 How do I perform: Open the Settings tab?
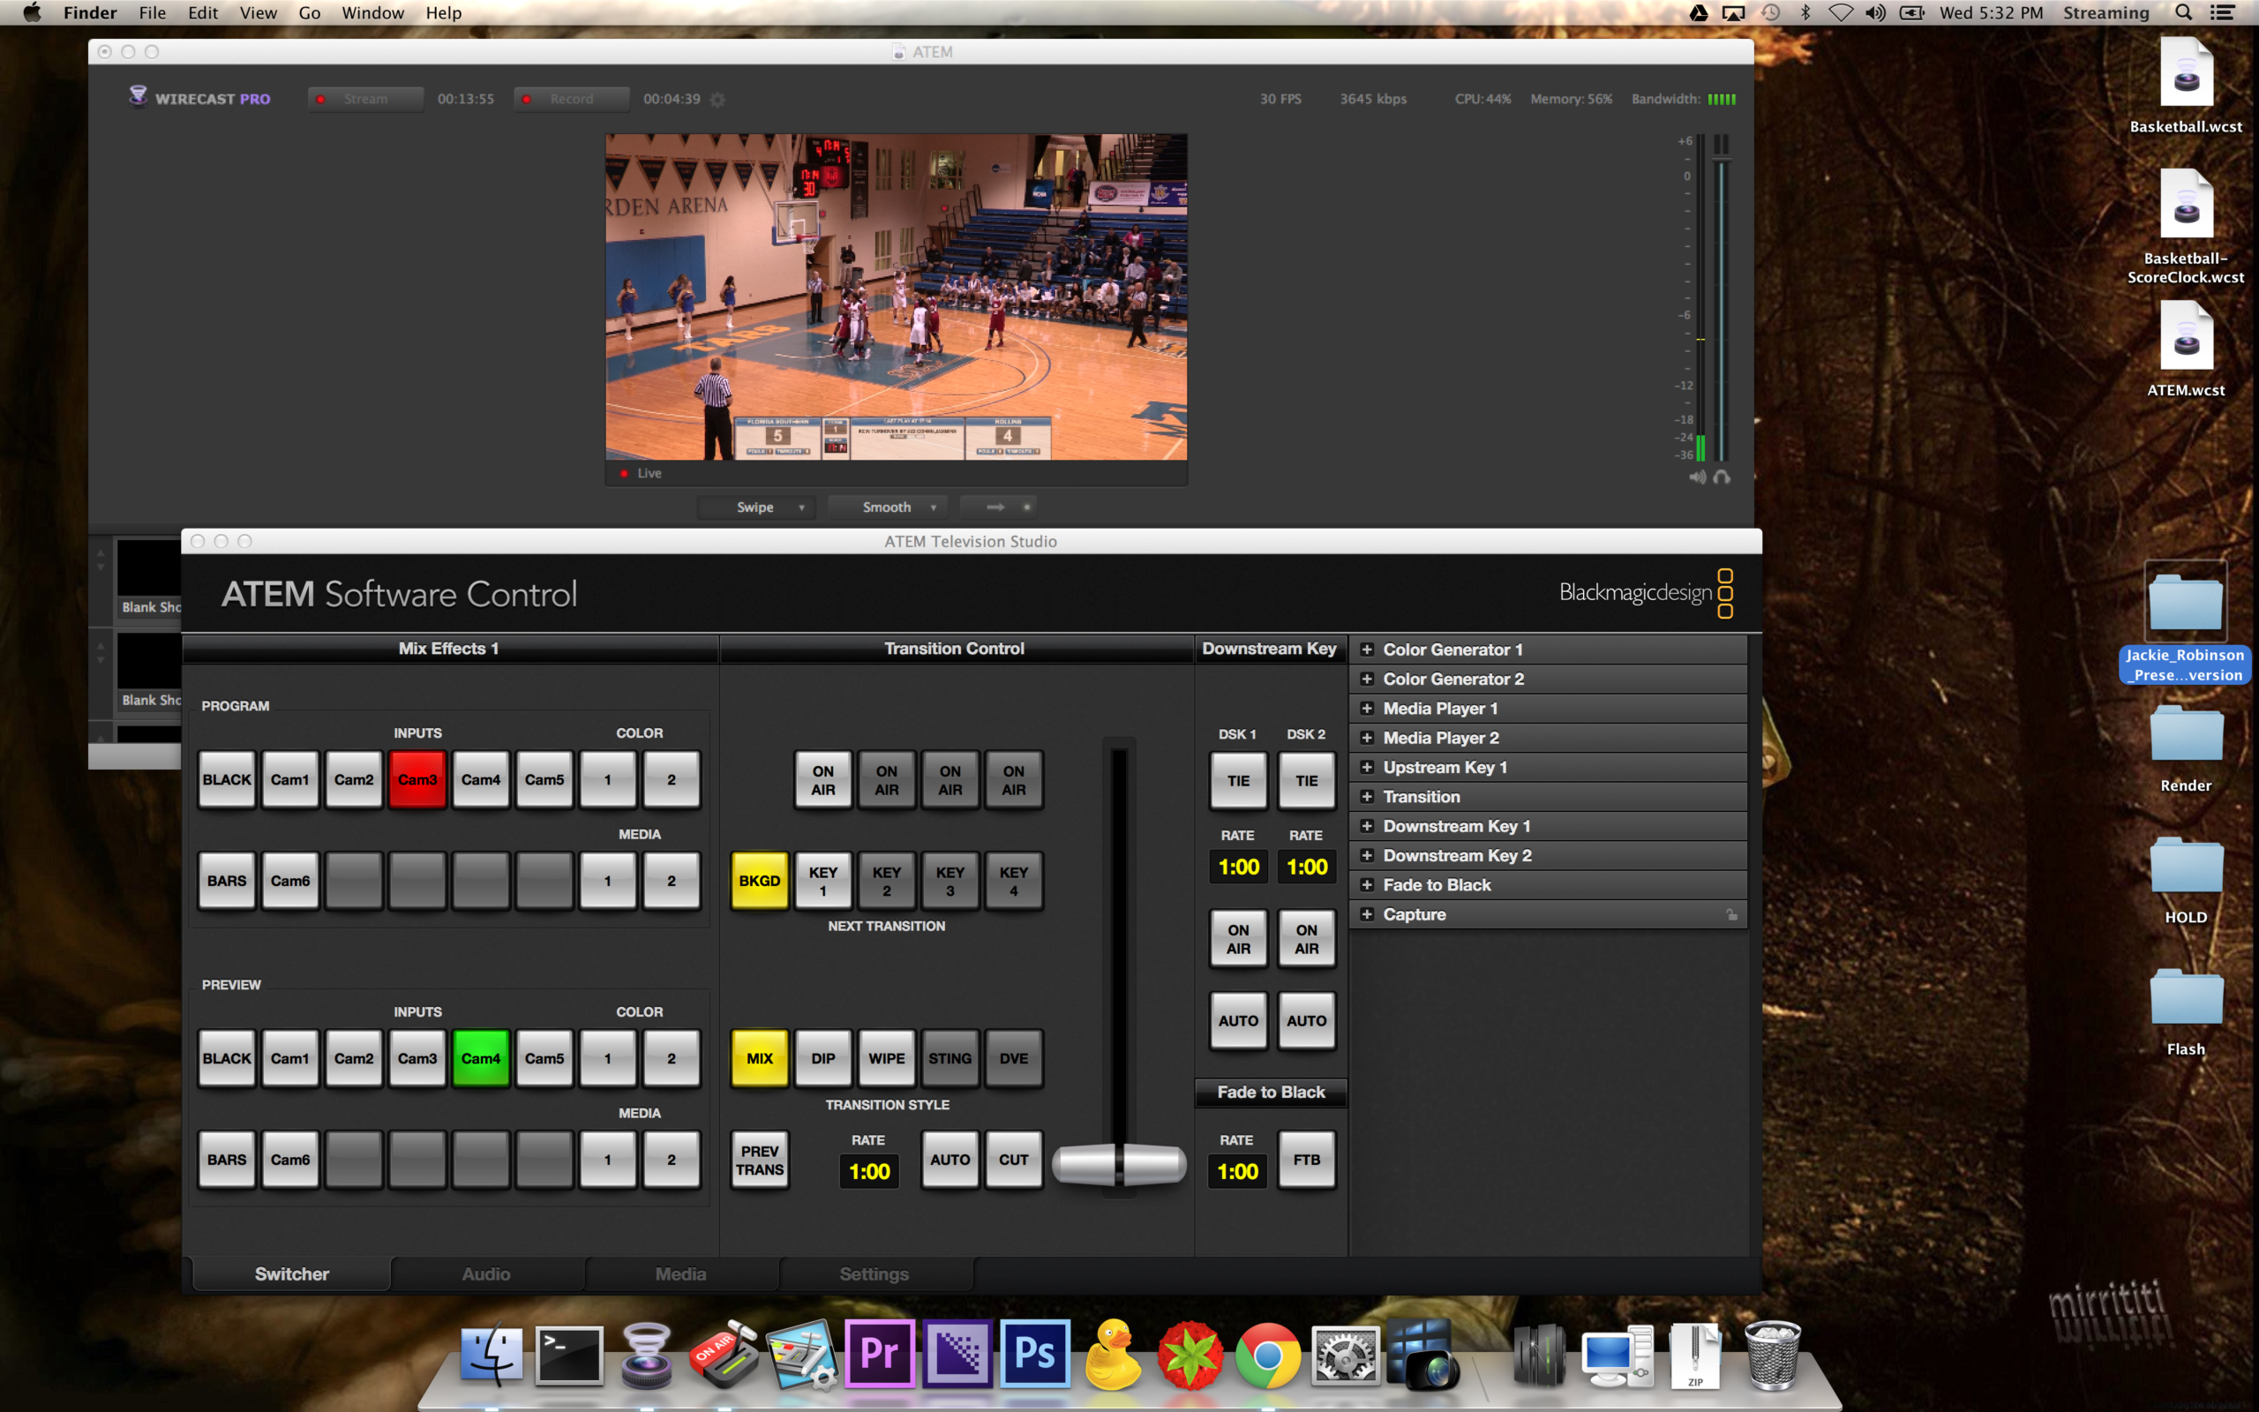[874, 1273]
